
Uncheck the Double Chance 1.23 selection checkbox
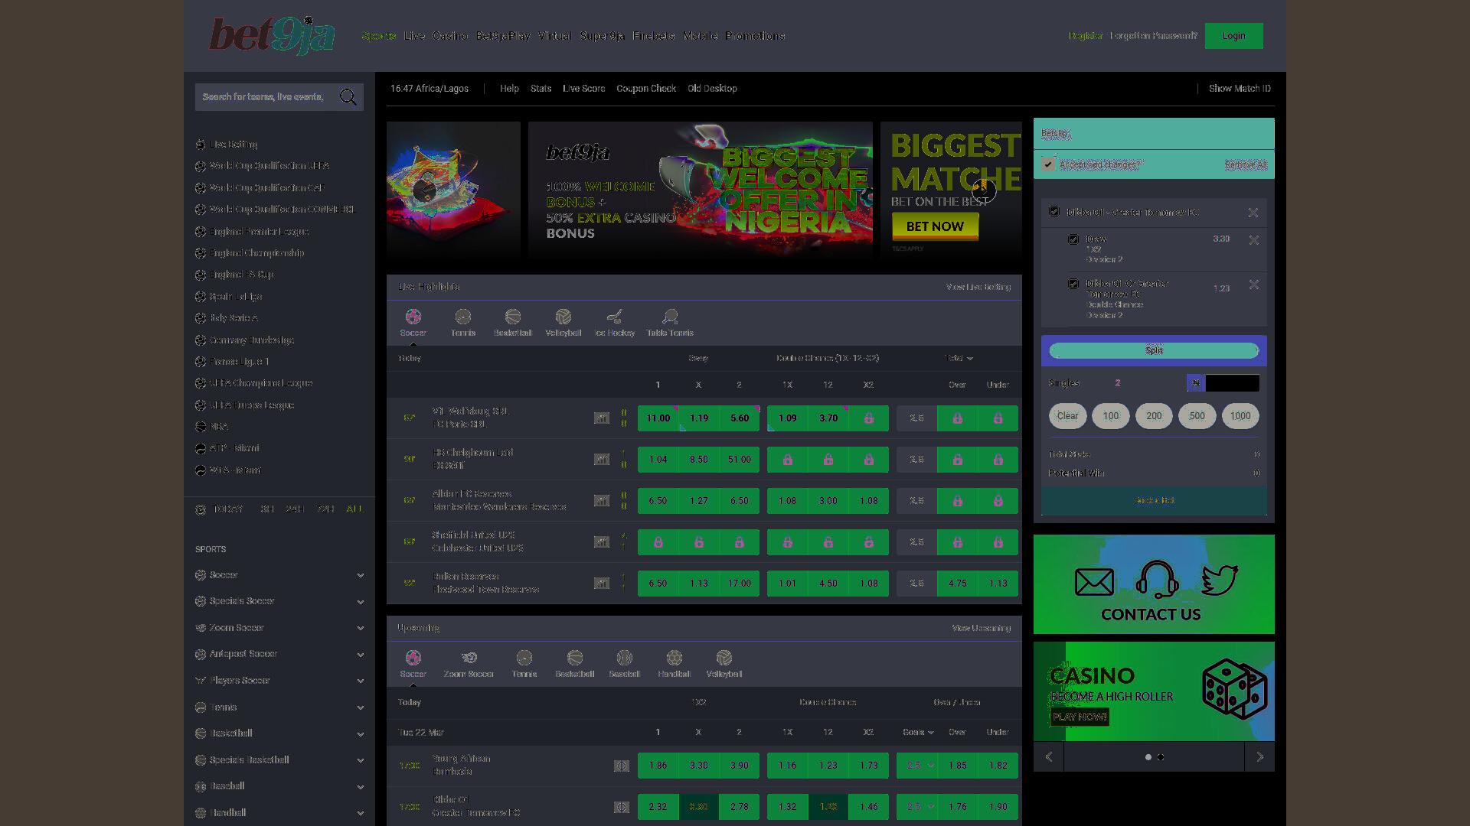coord(1073,284)
